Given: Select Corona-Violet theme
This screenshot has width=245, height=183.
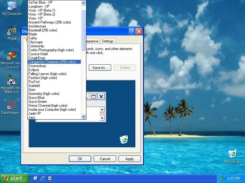Looking at the screenshot, I should (55, 54).
